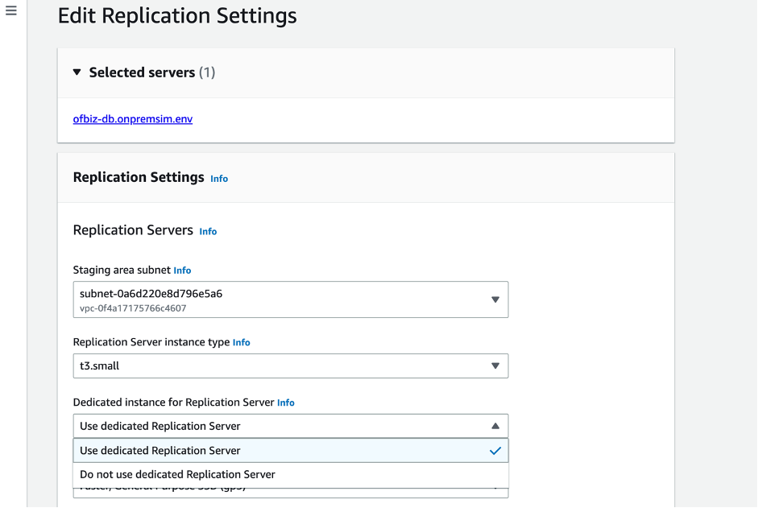Click Info next to Replication Settings
758x508 pixels.
[x=219, y=179]
